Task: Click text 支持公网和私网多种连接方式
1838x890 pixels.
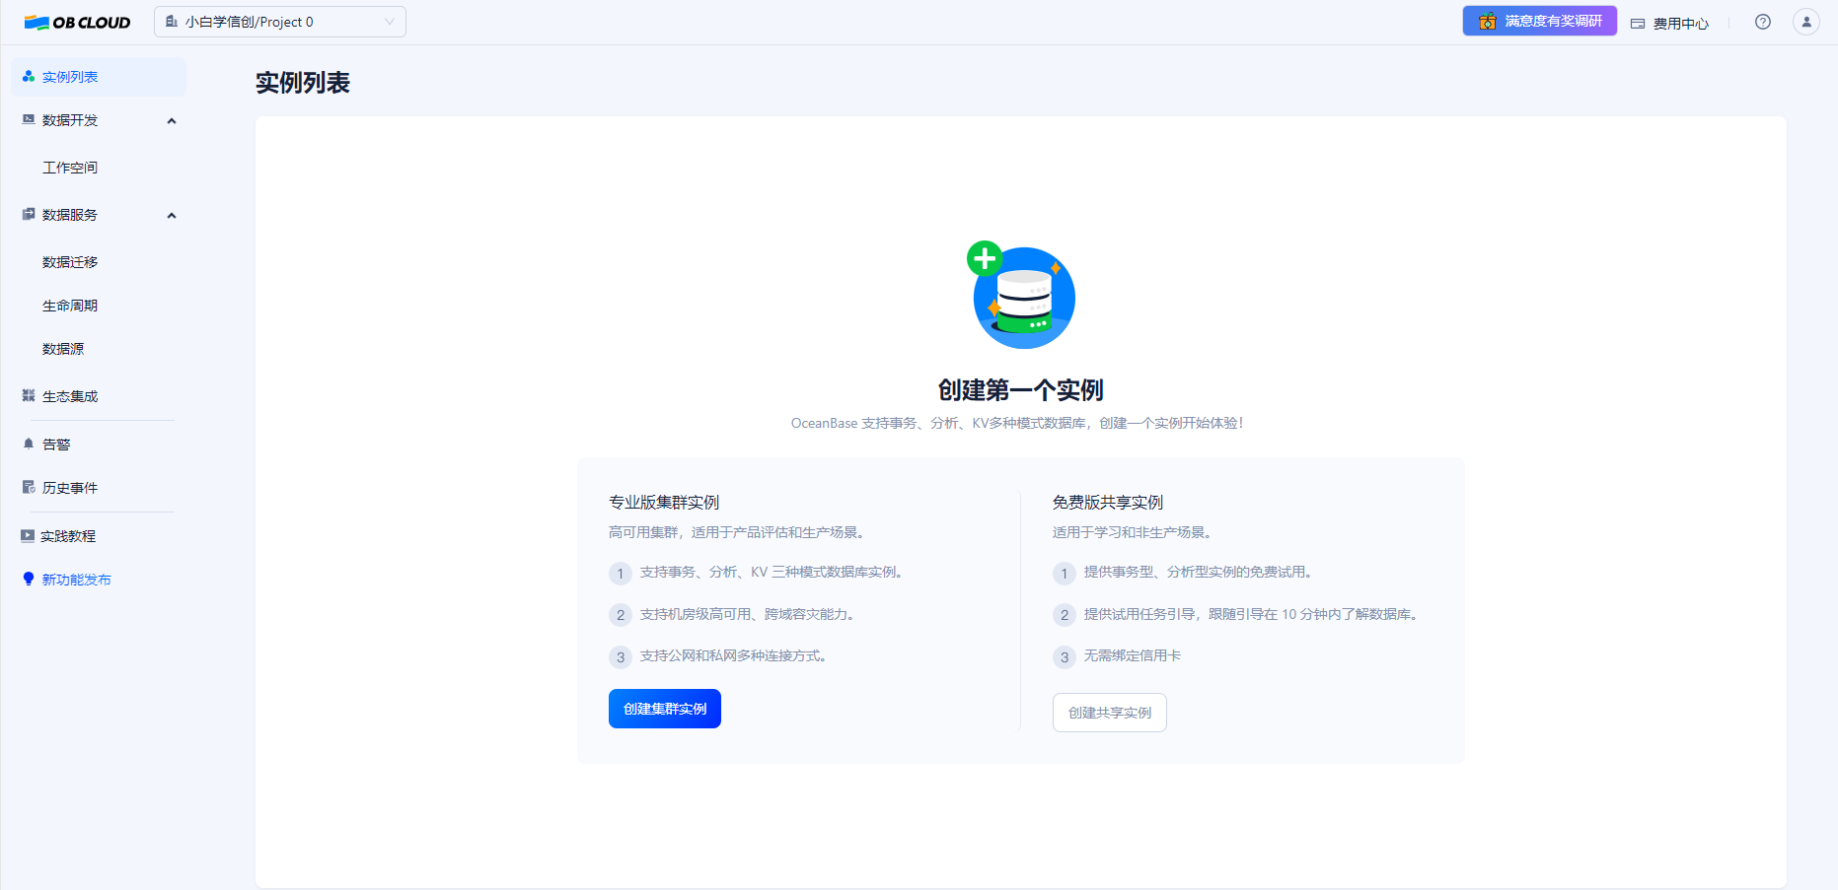Action: (733, 655)
